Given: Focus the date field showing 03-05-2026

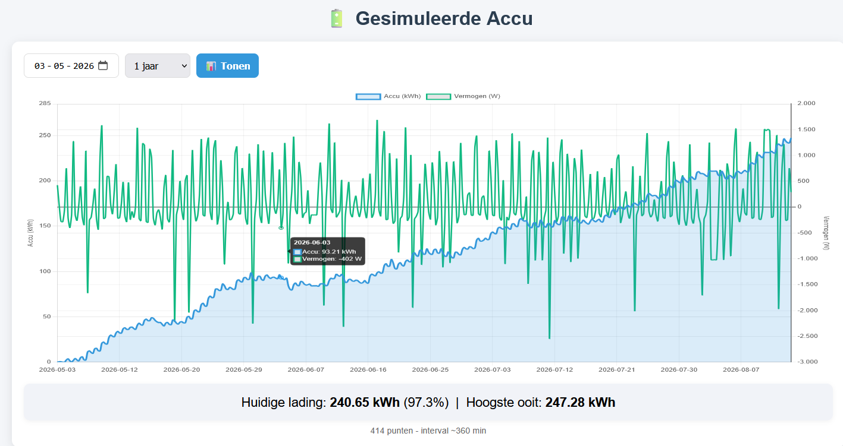Looking at the screenshot, I should pos(71,66).
